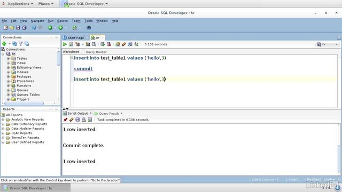Click the Unshared SQL Worksheet icon
342x192 pixels.
[118, 44]
